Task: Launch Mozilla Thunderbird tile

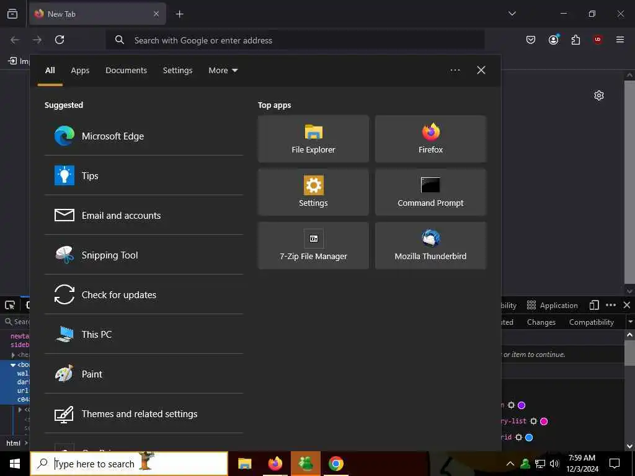Action: (430, 245)
